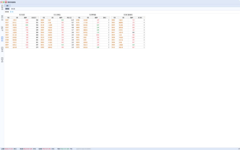Select stock row 002857 in 当日关注度
The width and height of the screenshot is (240, 150).
pos(7,20)
